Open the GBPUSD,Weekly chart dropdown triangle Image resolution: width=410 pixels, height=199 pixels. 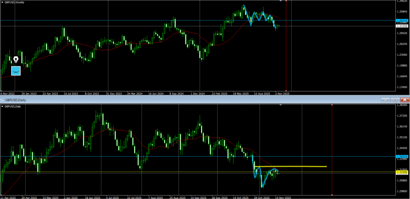click(x=2, y=3)
